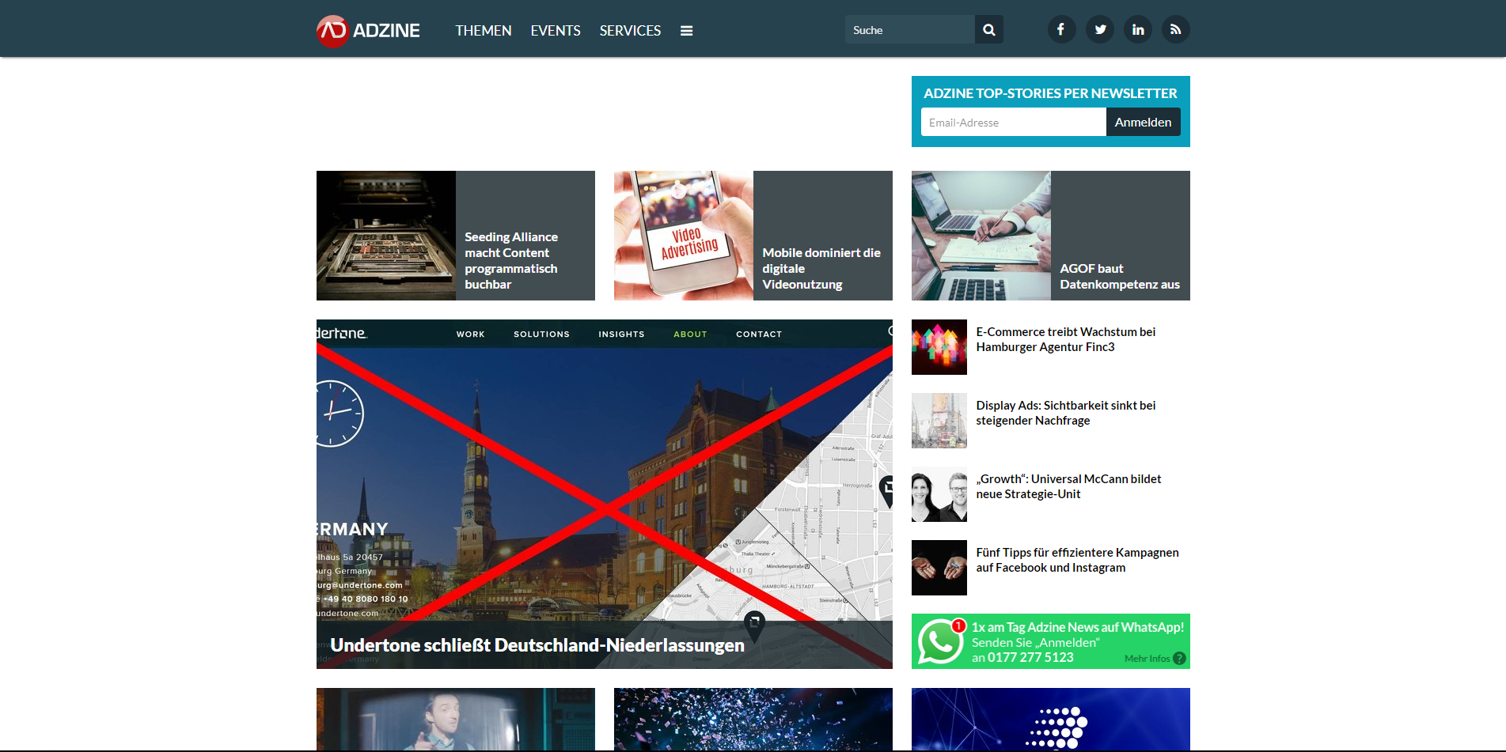Open Fünf Tipps Facebook Instagram article
The height and width of the screenshot is (752, 1506).
pyautogui.click(x=1077, y=560)
